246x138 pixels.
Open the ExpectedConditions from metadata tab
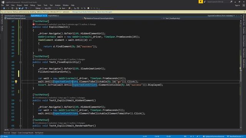click(x=220, y=16)
